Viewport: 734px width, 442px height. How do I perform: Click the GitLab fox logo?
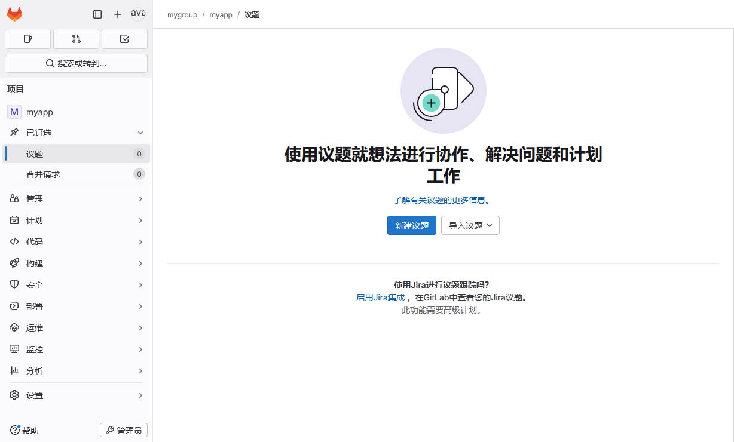14,14
